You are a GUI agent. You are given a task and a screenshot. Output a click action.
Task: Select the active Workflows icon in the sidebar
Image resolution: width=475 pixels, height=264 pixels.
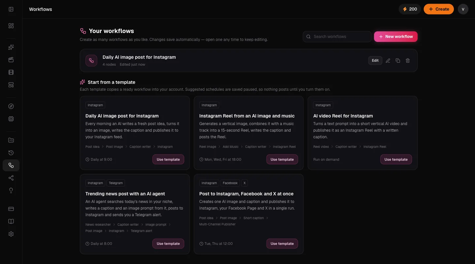(11, 165)
